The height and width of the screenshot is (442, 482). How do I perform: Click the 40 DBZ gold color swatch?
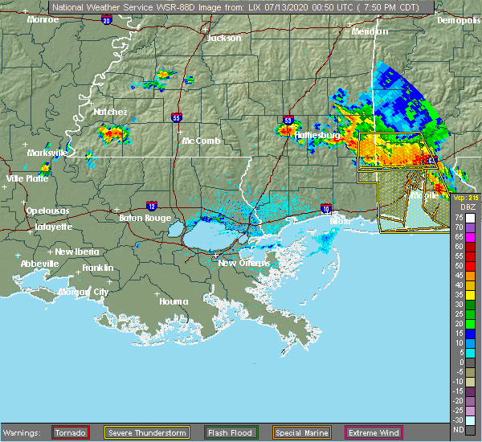[470, 285]
